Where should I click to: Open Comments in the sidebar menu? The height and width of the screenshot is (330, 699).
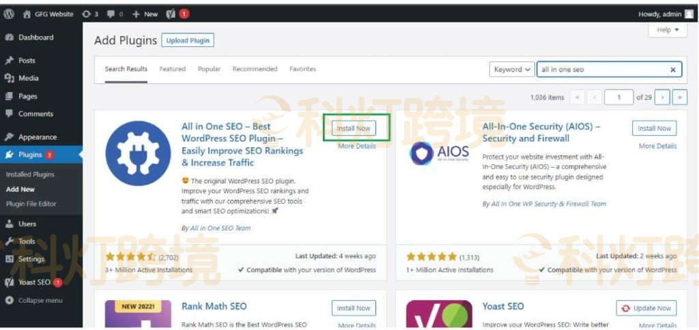point(35,114)
